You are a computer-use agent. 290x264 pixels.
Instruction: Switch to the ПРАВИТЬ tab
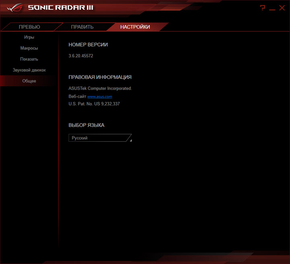pyautogui.click(x=82, y=27)
